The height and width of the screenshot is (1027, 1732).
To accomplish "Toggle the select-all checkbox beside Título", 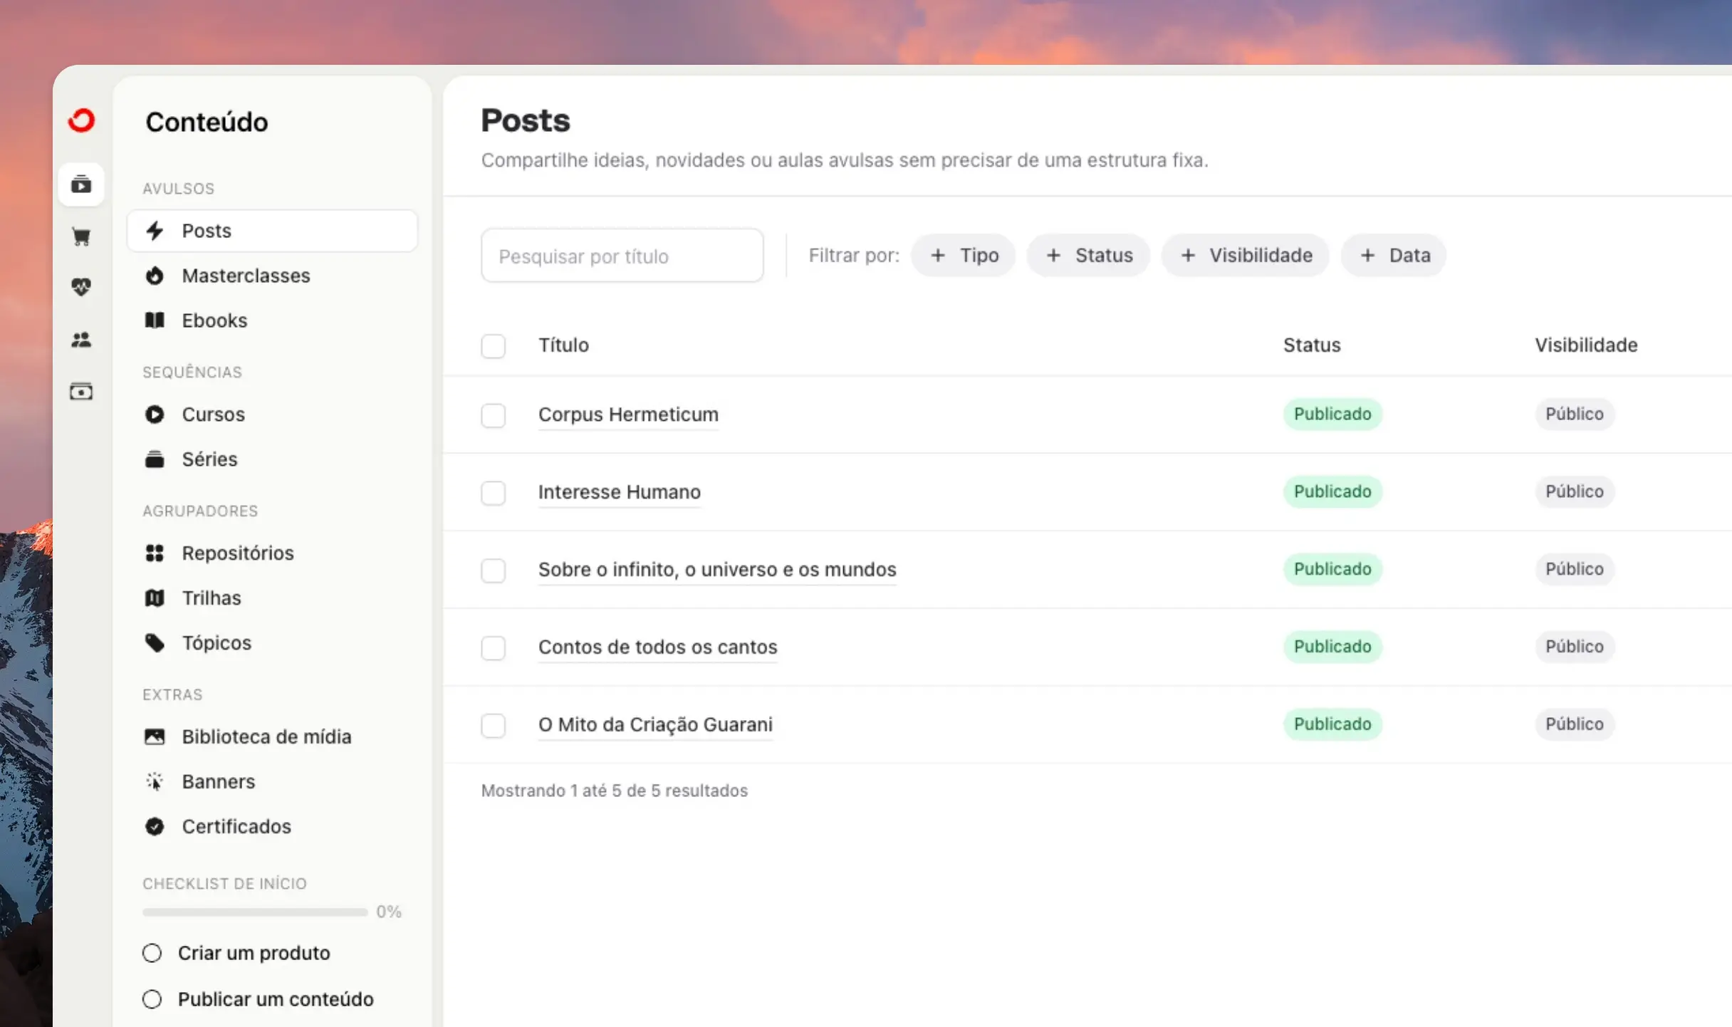I will pos(493,345).
